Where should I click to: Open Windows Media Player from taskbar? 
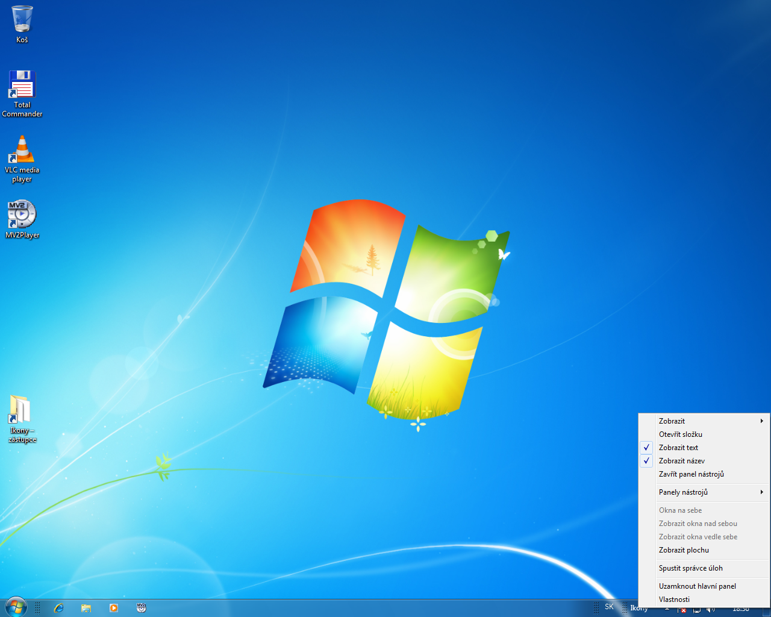pyautogui.click(x=113, y=608)
